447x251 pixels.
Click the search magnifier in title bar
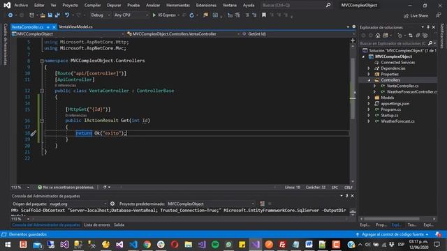(x=328, y=5)
